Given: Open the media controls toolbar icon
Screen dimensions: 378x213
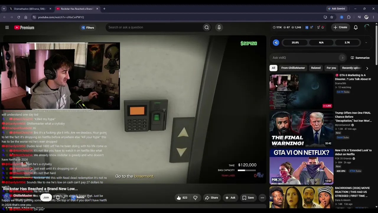Looking at the screenshot, I should [359, 17].
